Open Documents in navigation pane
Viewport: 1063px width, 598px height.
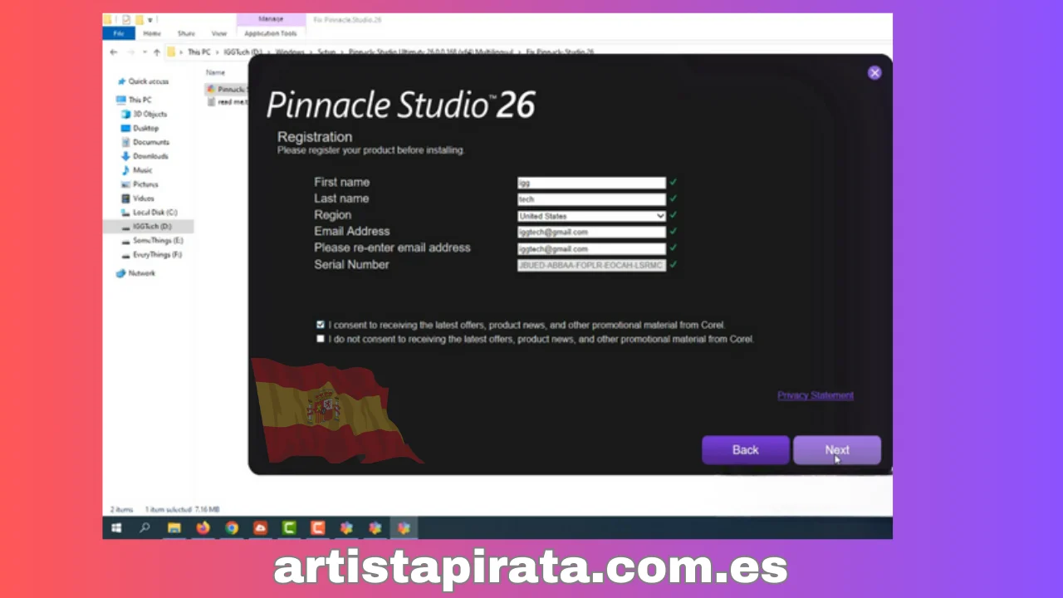click(x=145, y=142)
